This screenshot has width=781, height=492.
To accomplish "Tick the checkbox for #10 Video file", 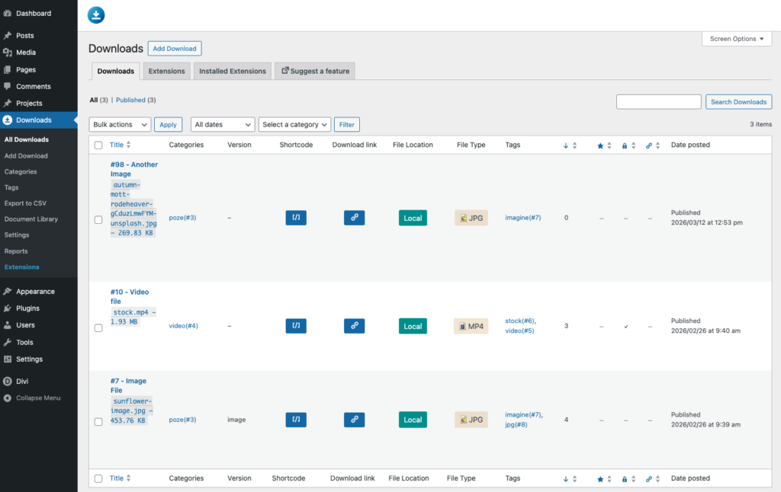I will tap(98, 328).
